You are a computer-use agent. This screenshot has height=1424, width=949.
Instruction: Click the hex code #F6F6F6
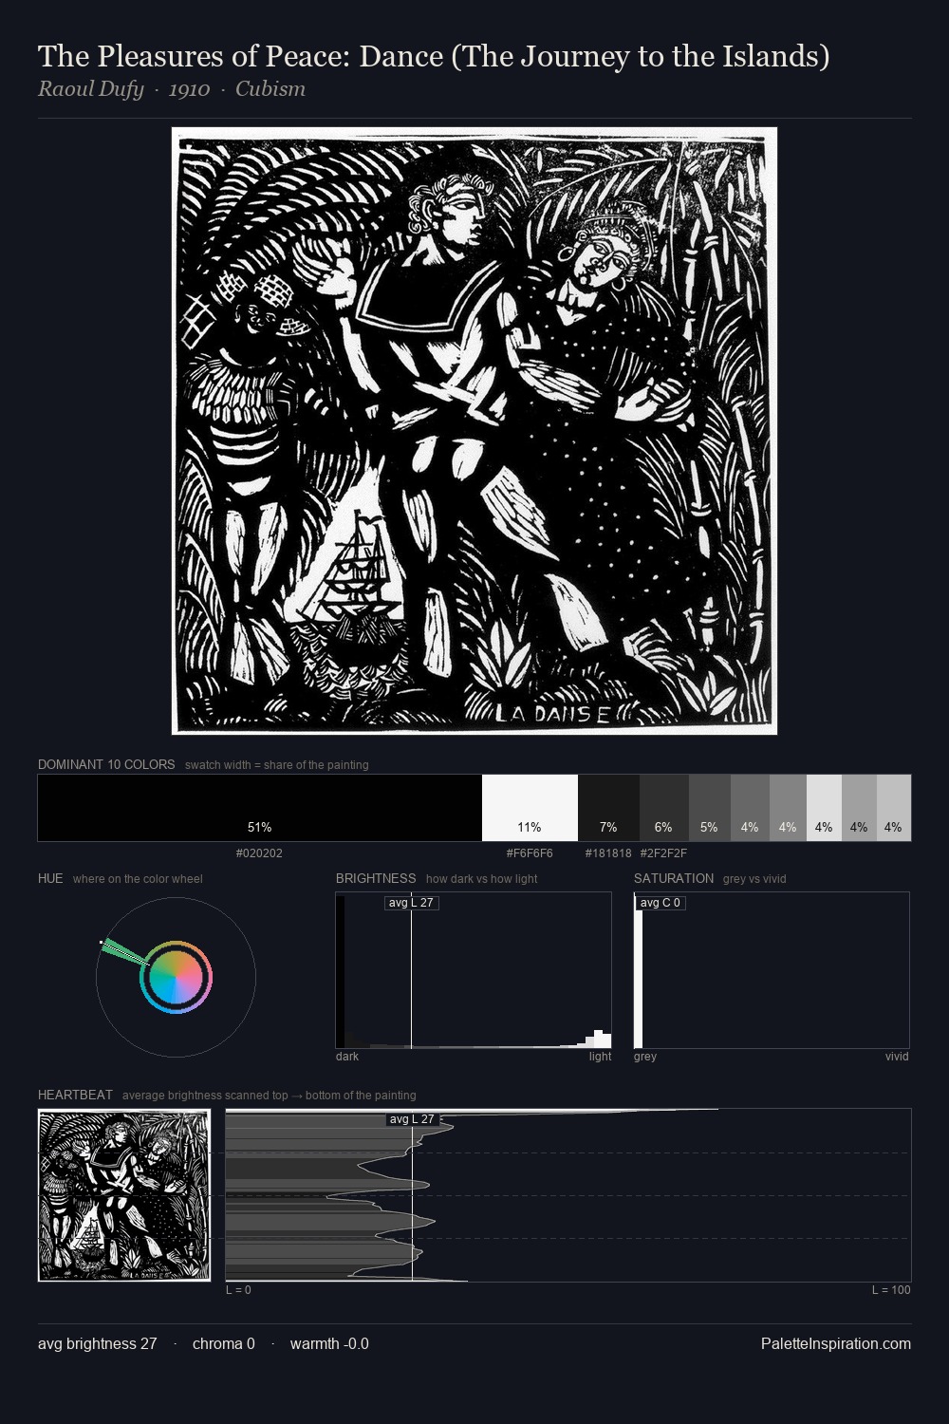click(530, 853)
